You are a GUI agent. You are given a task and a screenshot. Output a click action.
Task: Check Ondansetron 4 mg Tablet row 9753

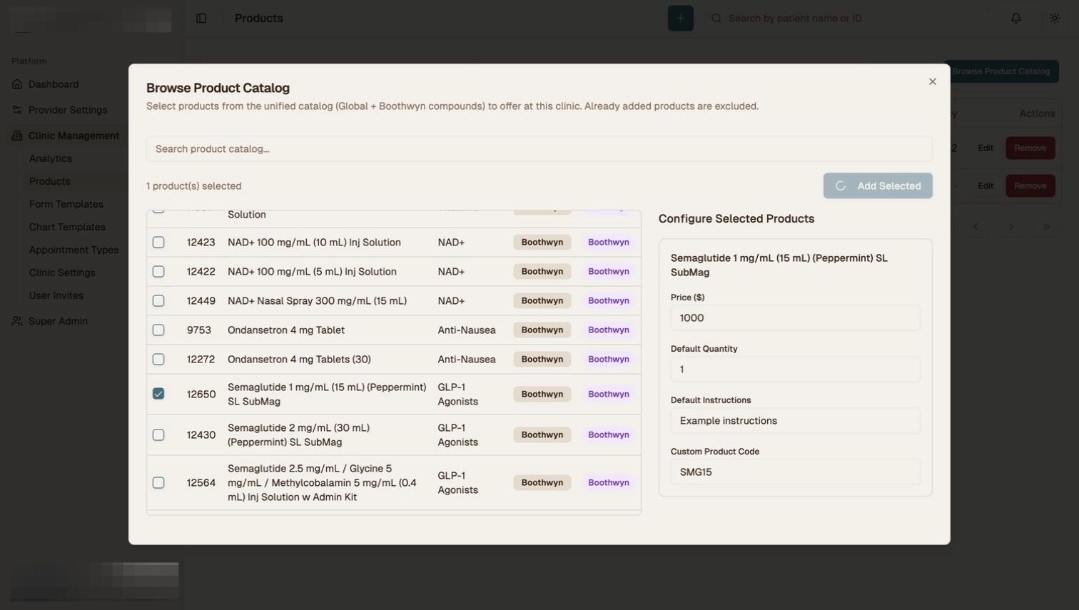coord(158,330)
